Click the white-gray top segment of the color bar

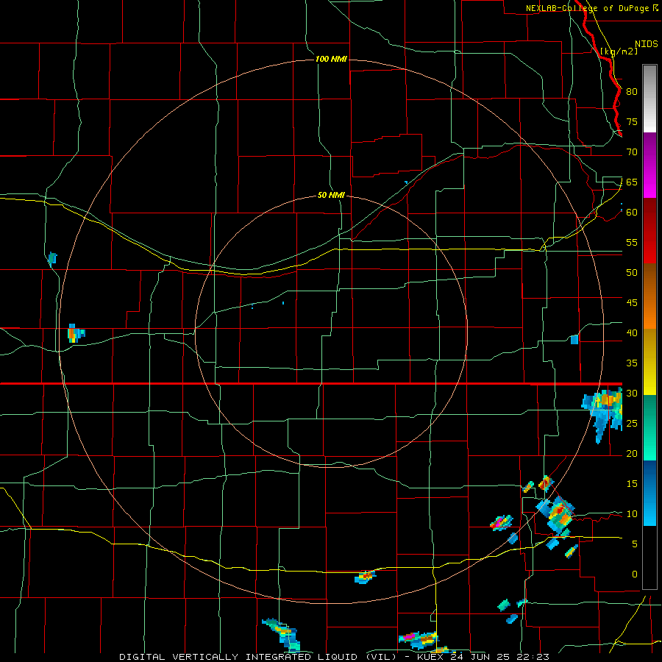click(649, 99)
